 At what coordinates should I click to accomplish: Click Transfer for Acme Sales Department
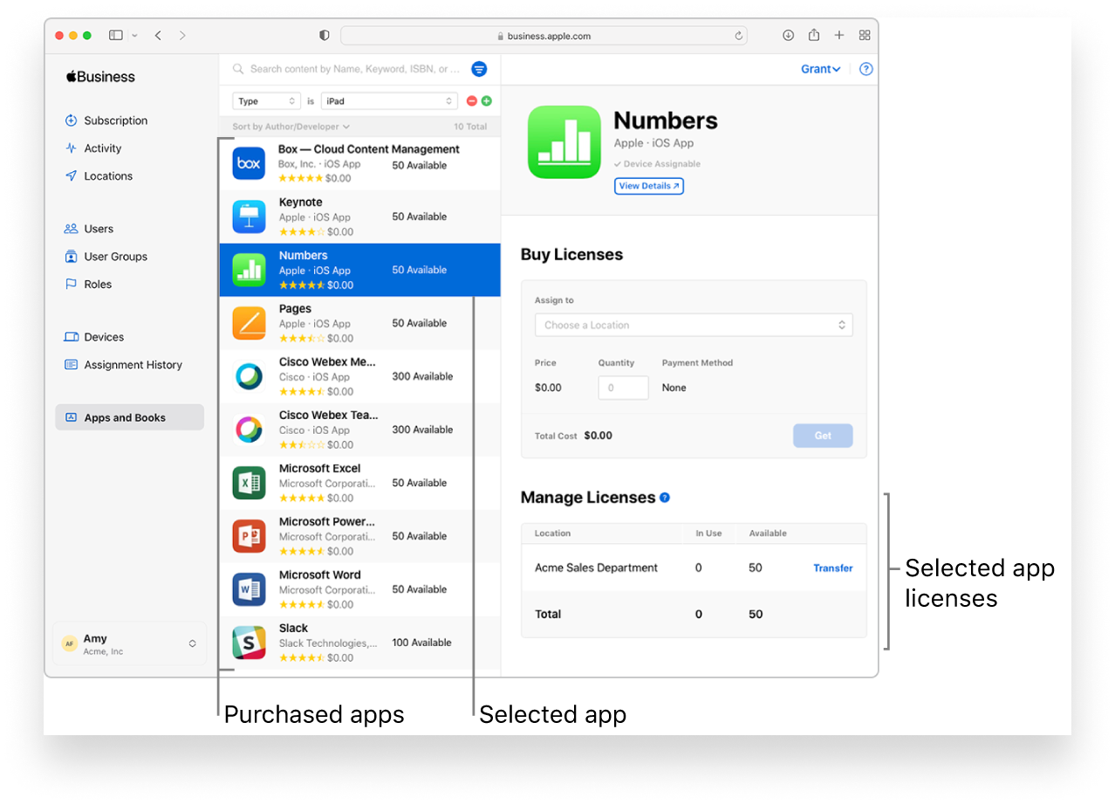tap(832, 568)
